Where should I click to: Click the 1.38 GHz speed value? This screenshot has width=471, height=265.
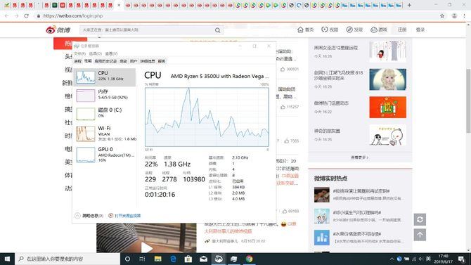tap(177, 164)
